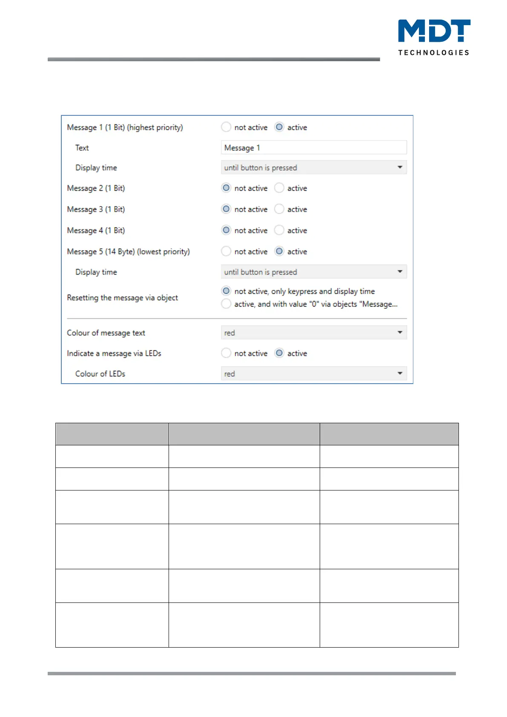Click the Message 1 text input field
Viewport: 507px width, 717px height.
click(314, 147)
